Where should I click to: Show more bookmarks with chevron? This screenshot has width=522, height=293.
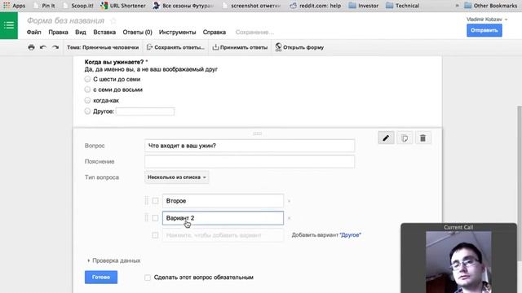pos(457,6)
